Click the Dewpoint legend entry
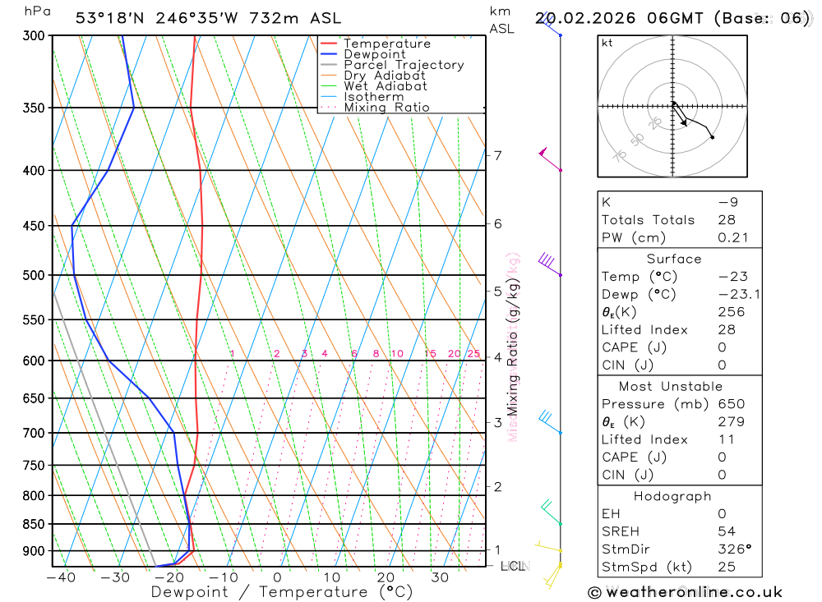 click(x=363, y=54)
